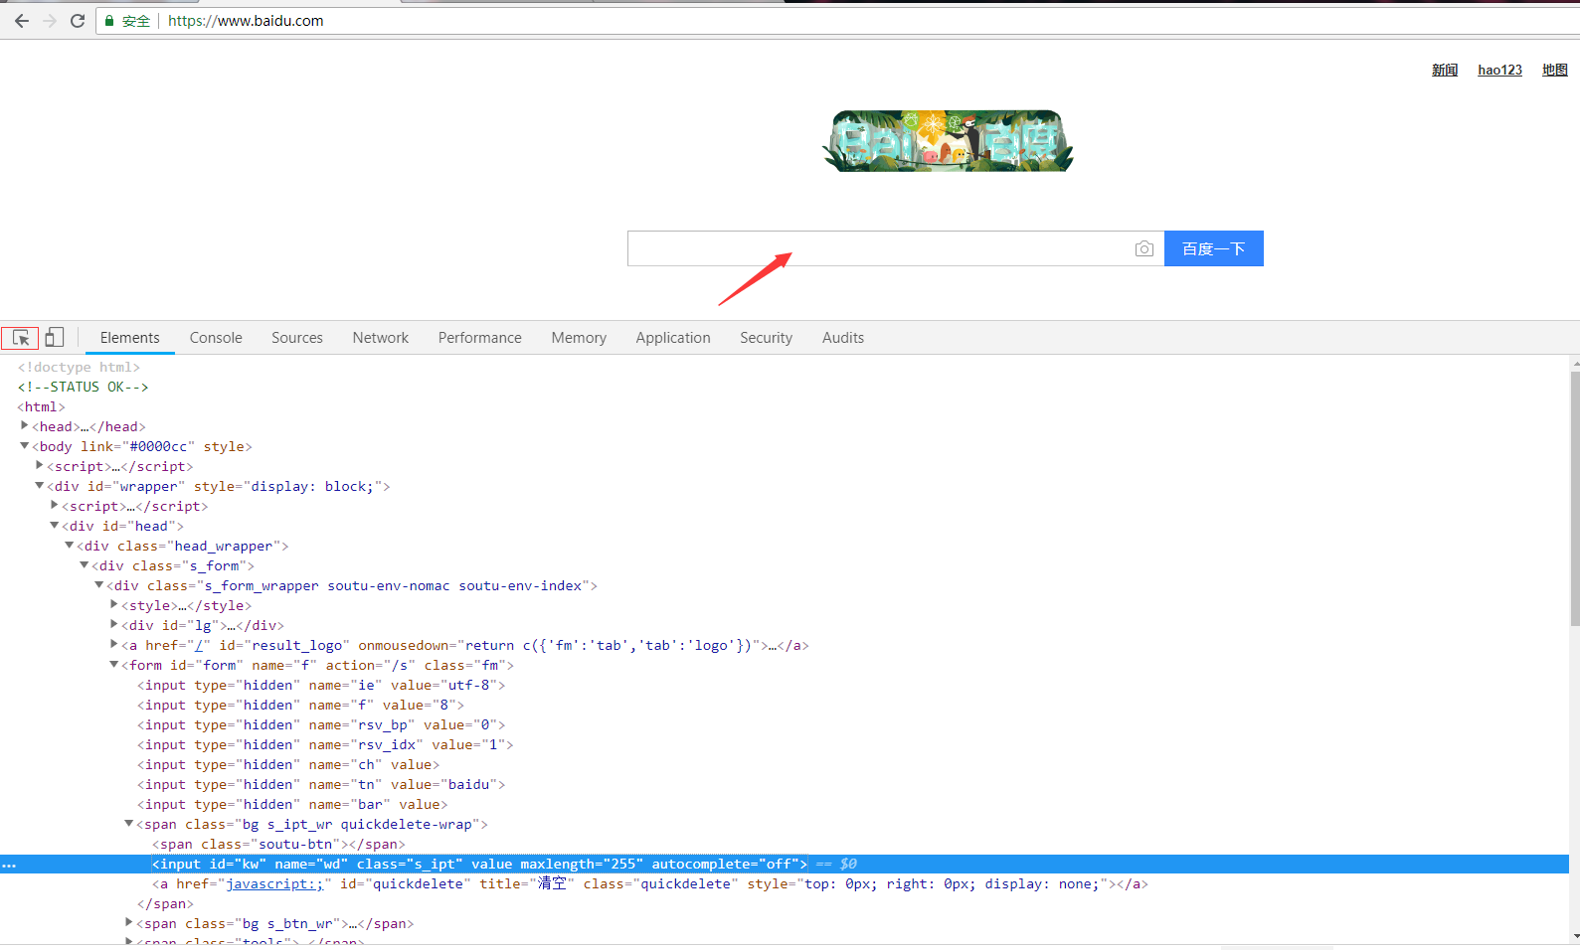Open the 新闻 link
Image resolution: width=1580 pixels, height=950 pixels.
(x=1445, y=70)
